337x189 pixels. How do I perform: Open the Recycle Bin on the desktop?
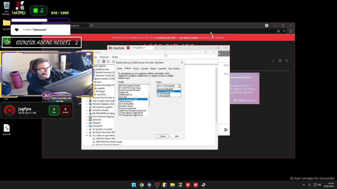(6, 8)
